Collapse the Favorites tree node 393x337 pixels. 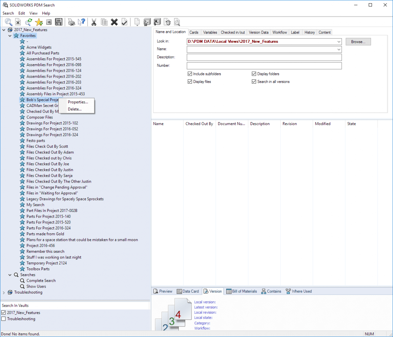pos(10,36)
